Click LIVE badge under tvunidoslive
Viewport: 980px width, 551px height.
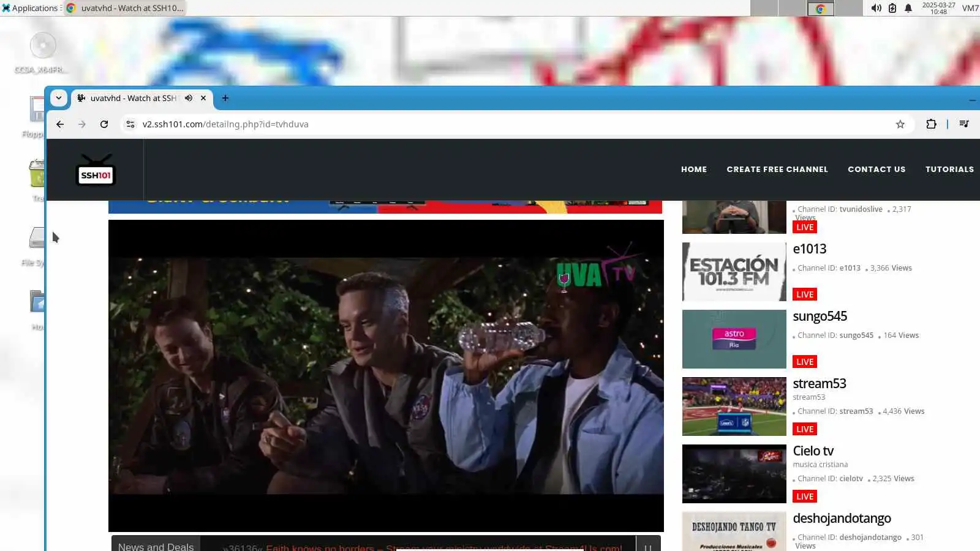coord(805,227)
